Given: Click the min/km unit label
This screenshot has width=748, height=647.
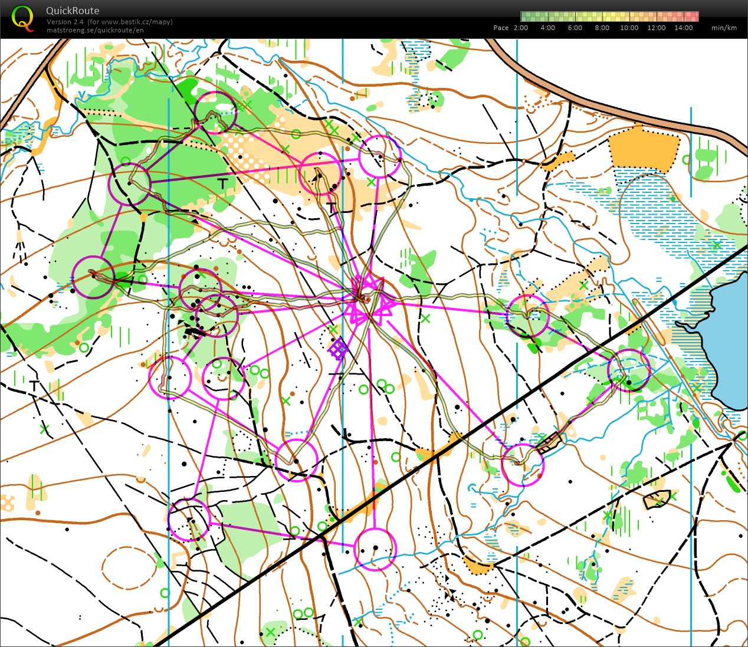Looking at the screenshot, I should click(x=724, y=28).
